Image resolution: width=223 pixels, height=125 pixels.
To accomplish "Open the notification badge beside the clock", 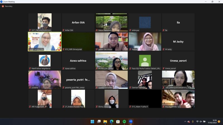I will 219,122.
